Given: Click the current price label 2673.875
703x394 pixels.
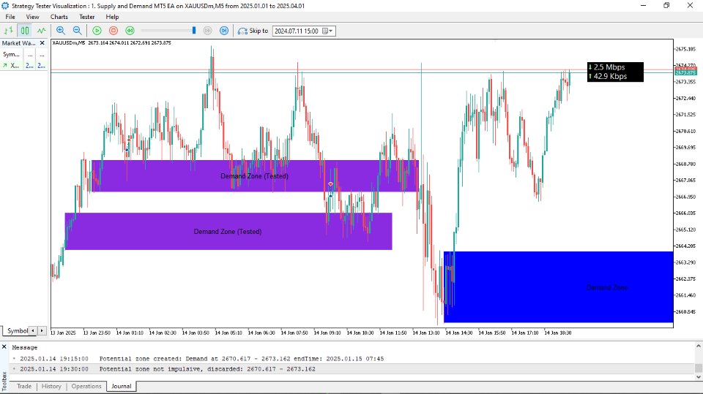Looking at the screenshot, I should tap(685, 72).
